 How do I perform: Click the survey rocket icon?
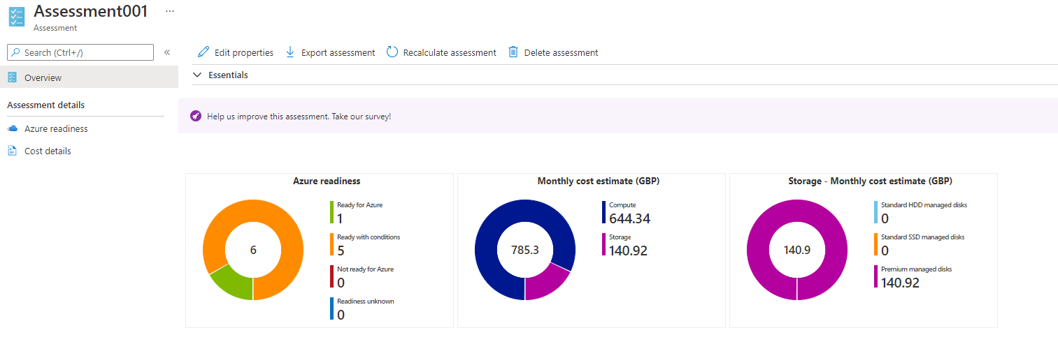coord(195,116)
